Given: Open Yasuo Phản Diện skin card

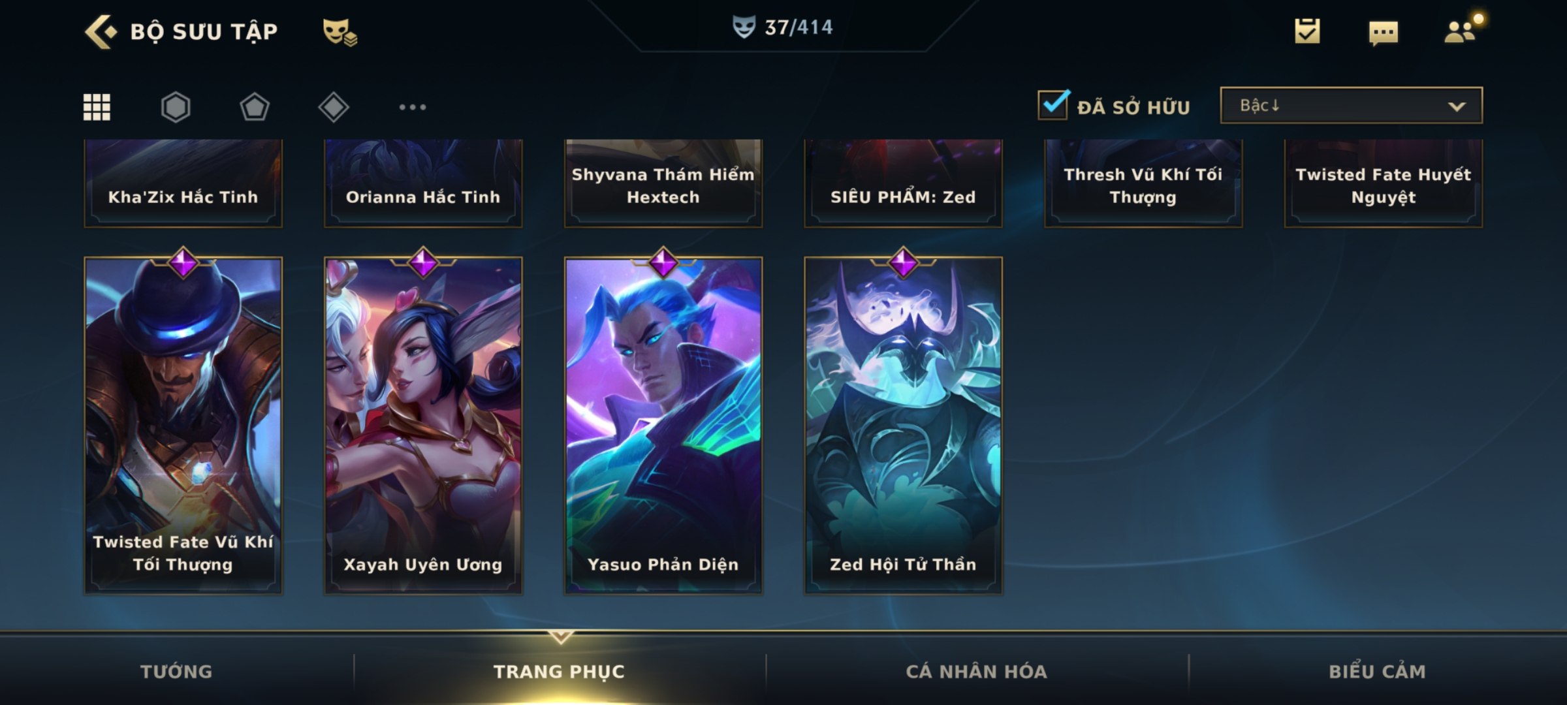Looking at the screenshot, I should 663,424.
